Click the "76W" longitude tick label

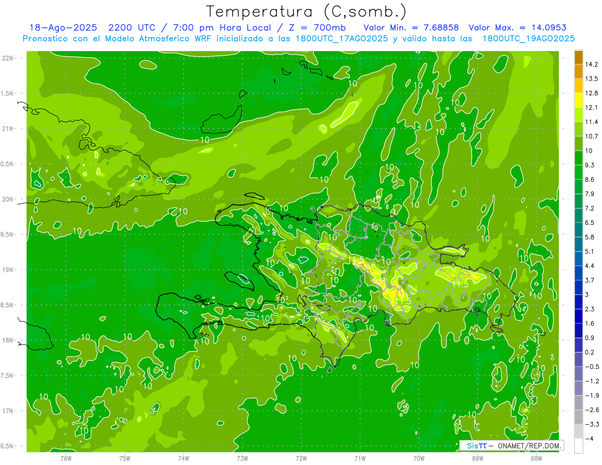point(66,458)
